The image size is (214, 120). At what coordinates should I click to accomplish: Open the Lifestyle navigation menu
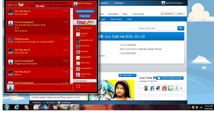pyautogui.click(x=119, y=3)
